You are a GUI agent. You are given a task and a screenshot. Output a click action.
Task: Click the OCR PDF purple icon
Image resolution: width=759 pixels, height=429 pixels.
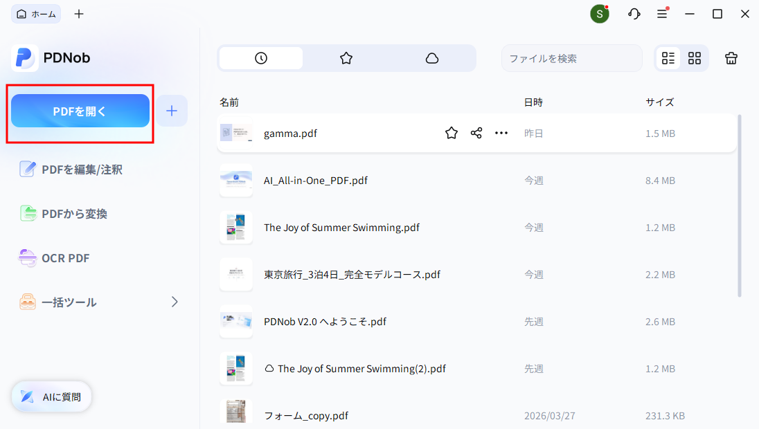pyautogui.click(x=28, y=258)
